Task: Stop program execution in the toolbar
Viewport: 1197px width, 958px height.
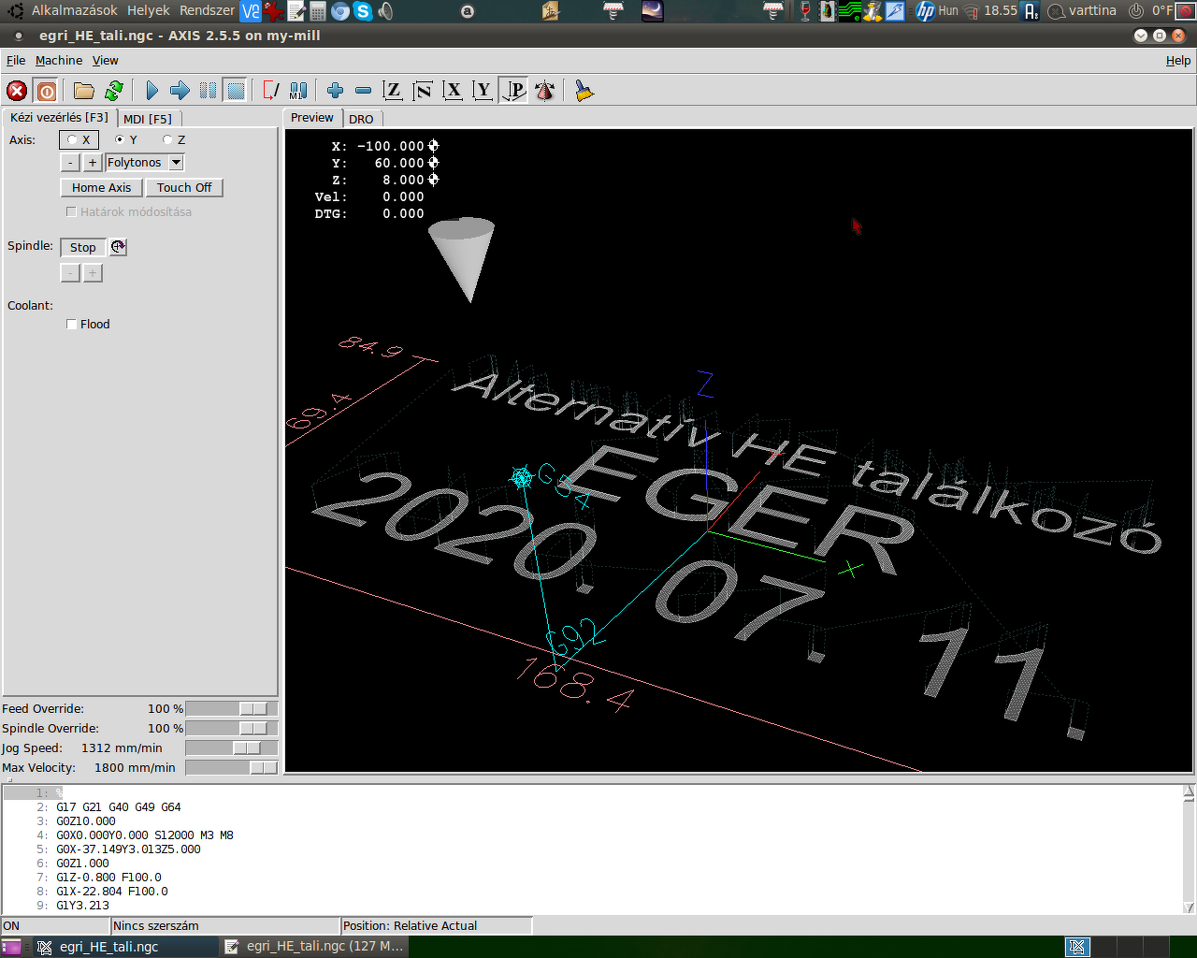Action: [x=236, y=91]
